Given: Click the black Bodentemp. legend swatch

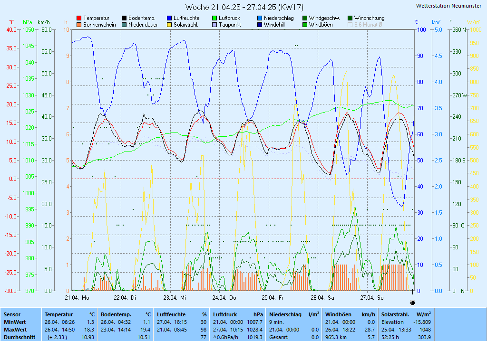Looking at the screenshot, I should [124, 19].
